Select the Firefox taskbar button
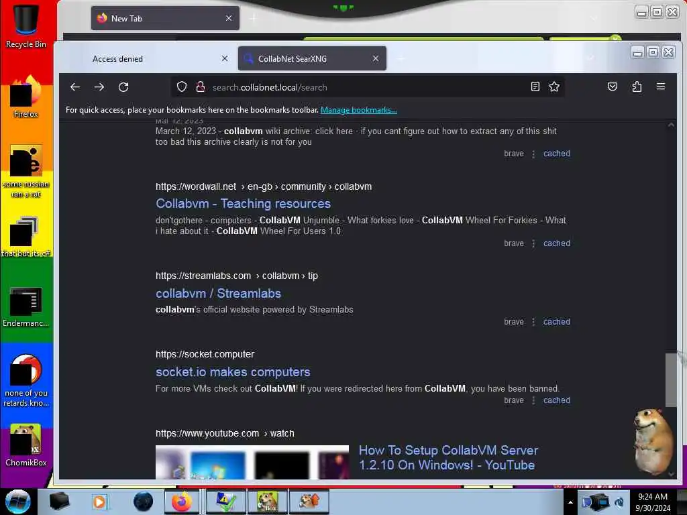The height and width of the screenshot is (515, 687). click(x=182, y=502)
